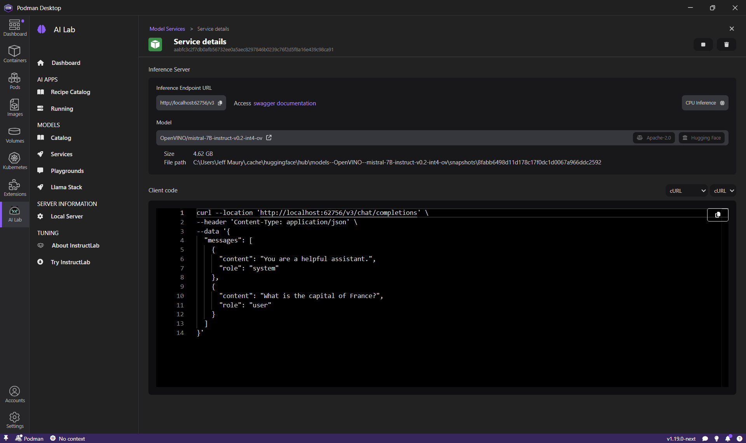Image resolution: width=746 pixels, height=443 pixels.
Task: Open the Volumes page from the left rail
Action: click(x=15, y=134)
